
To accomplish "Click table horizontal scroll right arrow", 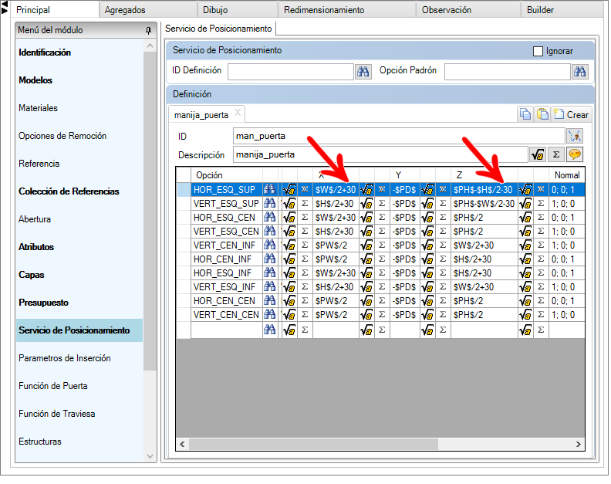I will point(579,444).
